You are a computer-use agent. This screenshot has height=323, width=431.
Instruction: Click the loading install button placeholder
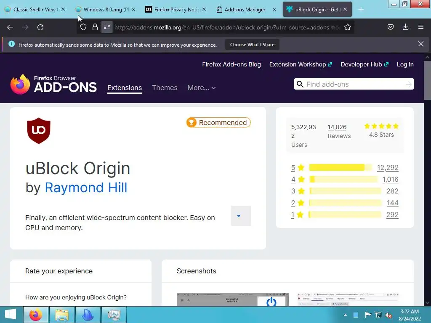point(240,216)
